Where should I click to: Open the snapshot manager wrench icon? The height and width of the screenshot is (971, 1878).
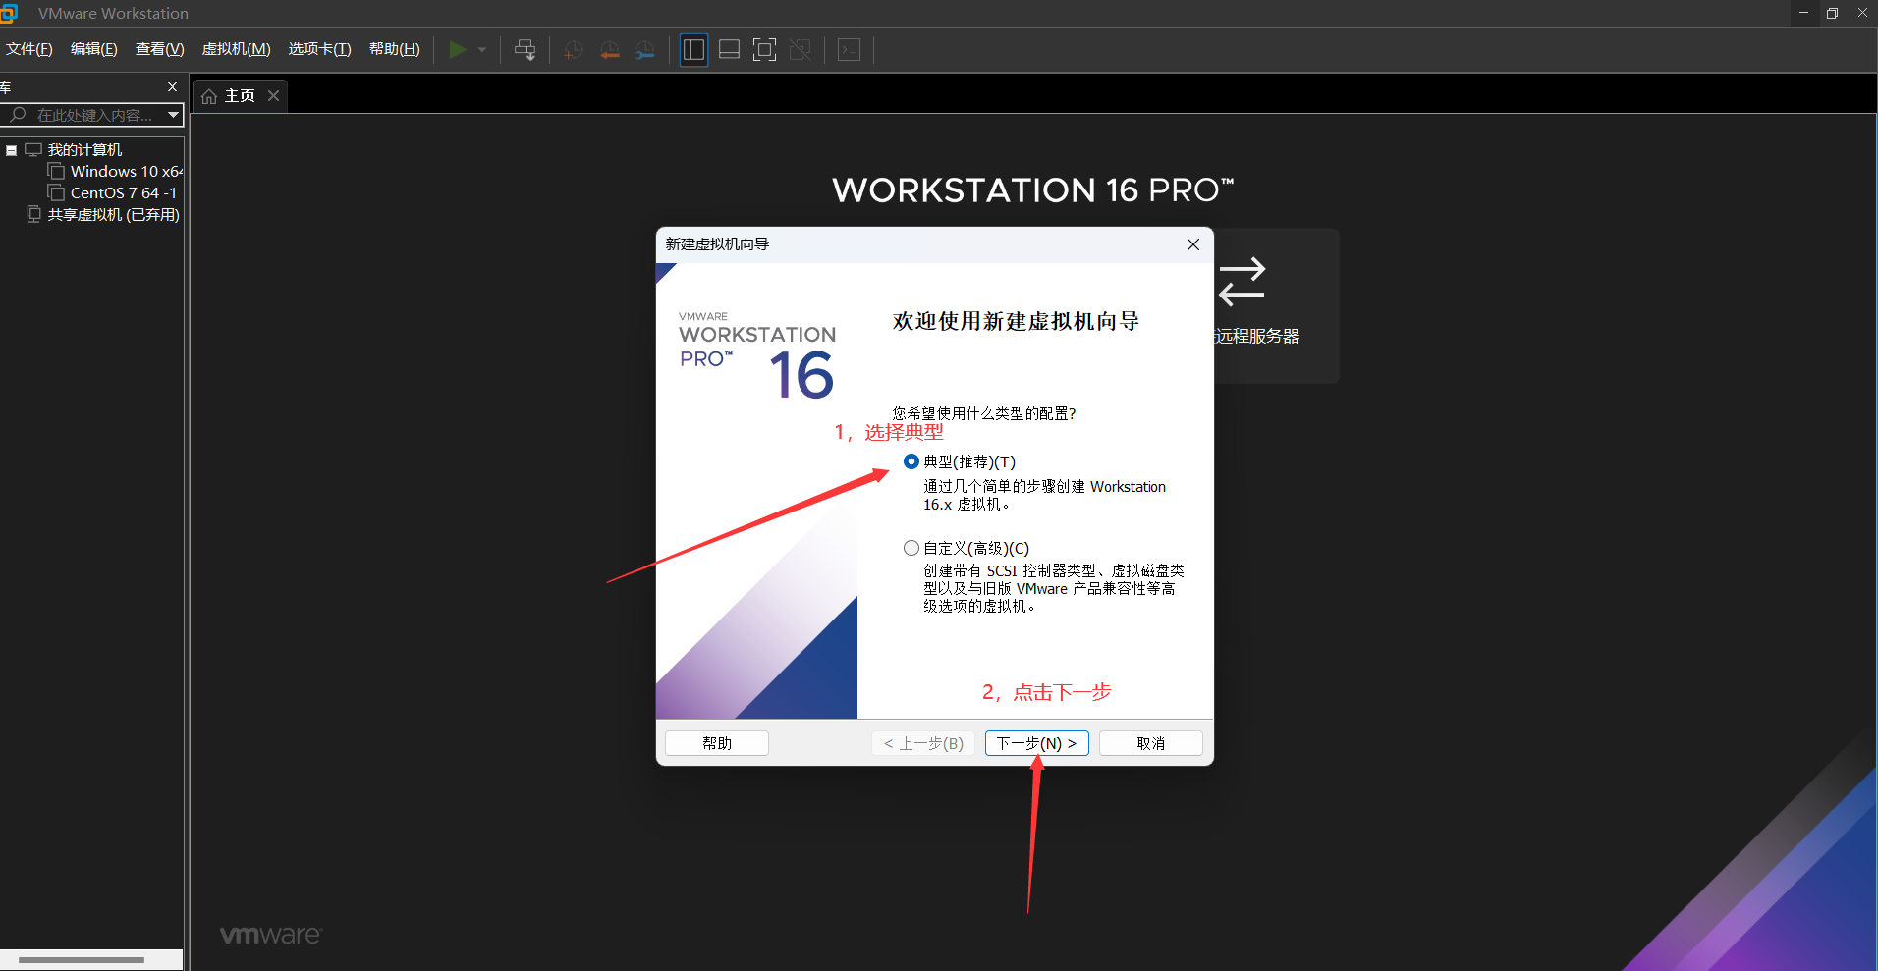tap(645, 49)
